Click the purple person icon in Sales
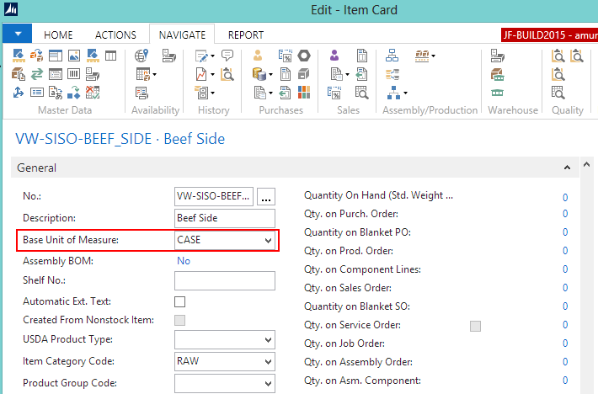 pyautogui.click(x=335, y=56)
